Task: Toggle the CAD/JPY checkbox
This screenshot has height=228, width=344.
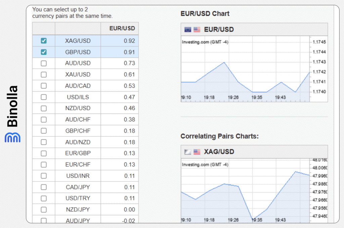Action: pos(44,187)
